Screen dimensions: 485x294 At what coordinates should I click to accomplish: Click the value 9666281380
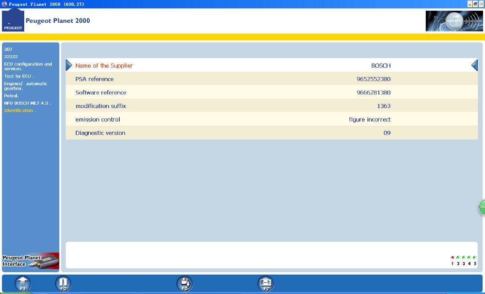[373, 93]
